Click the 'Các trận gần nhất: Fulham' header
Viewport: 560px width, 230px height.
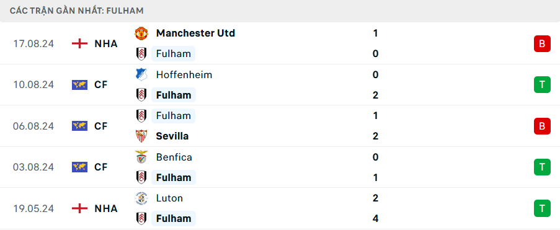(x=77, y=11)
